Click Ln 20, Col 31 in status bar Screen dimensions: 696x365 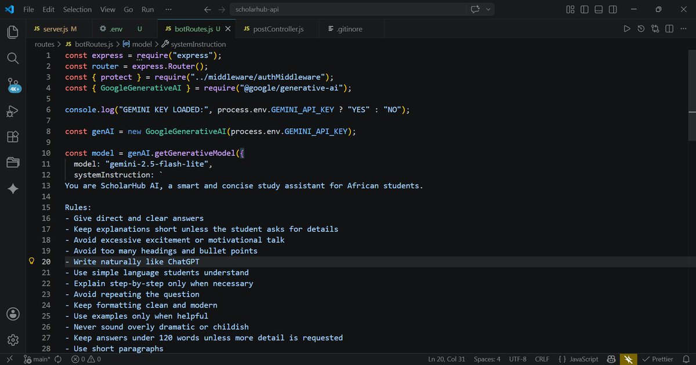point(447,359)
